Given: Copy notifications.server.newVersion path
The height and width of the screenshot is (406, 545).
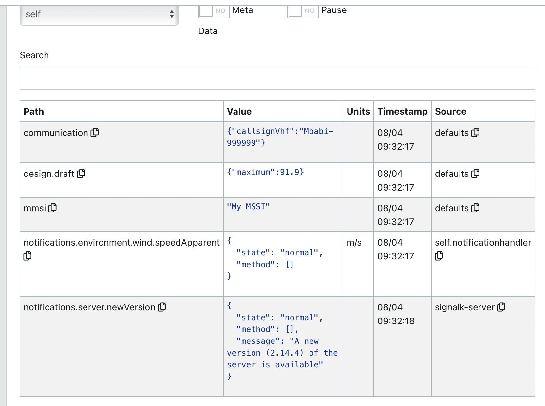Looking at the screenshot, I should pos(162,307).
